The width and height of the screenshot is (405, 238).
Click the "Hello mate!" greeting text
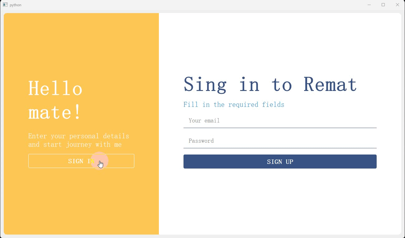click(x=55, y=100)
